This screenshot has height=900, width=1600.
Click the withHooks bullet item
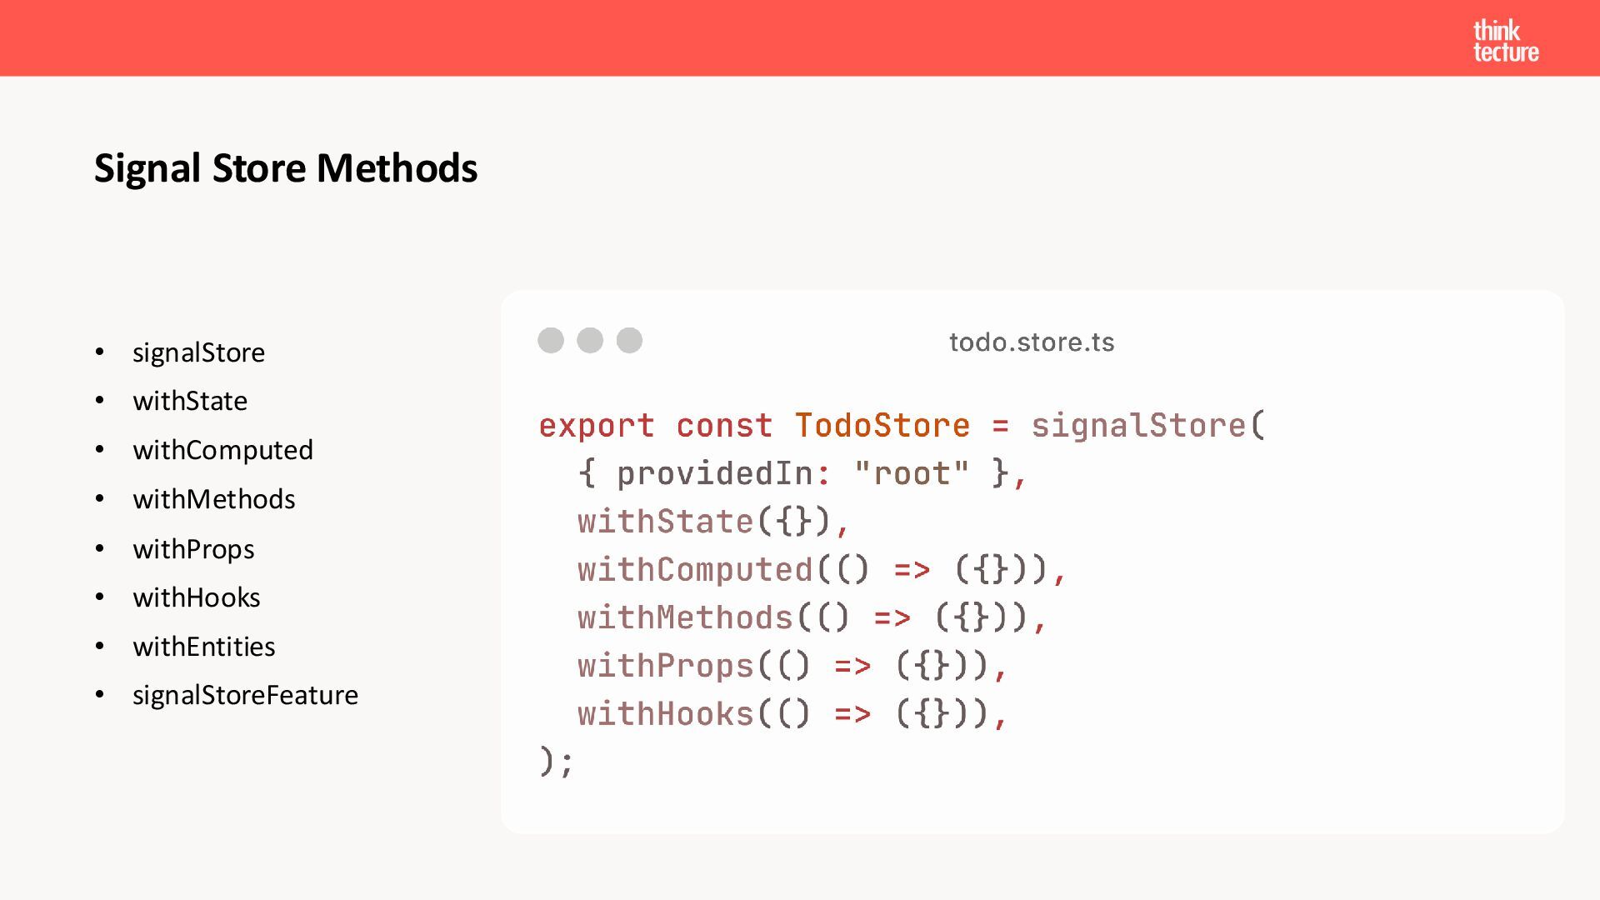(x=196, y=597)
